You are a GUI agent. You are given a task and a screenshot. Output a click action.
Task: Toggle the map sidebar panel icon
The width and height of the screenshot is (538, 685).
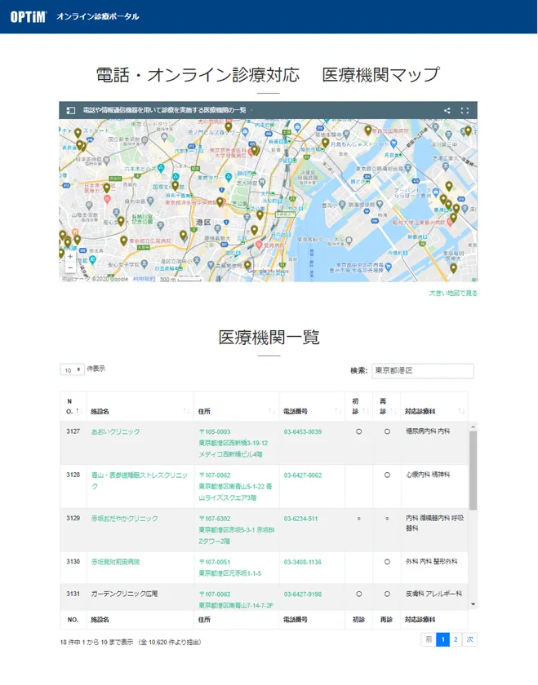[x=70, y=111]
